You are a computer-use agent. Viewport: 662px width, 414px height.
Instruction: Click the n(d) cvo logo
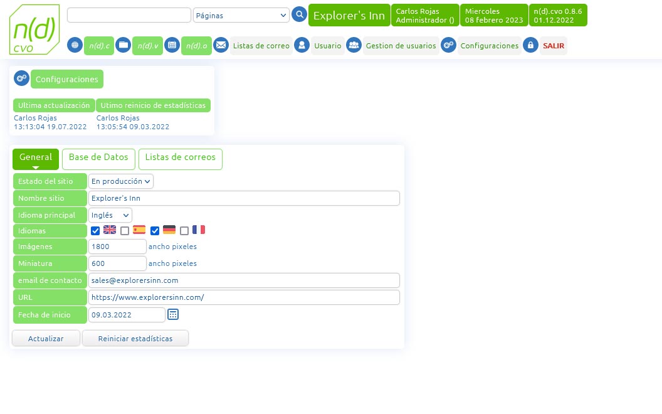click(34, 29)
